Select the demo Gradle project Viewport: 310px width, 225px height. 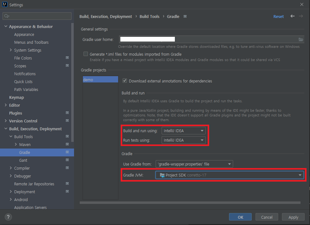100,80
